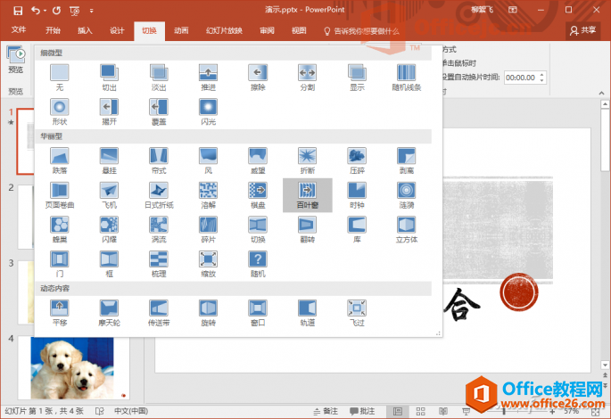
Task: Choose the 涟漪 ripple transition
Action: coord(407,195)
